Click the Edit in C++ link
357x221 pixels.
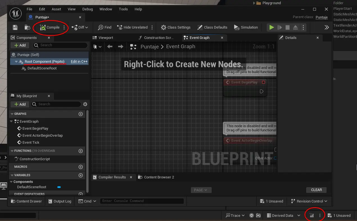click(x=79, y=62)
